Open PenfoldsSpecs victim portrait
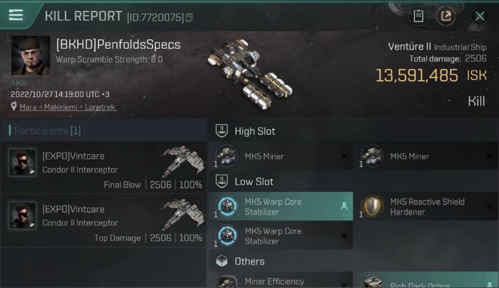 coord(31,55)
